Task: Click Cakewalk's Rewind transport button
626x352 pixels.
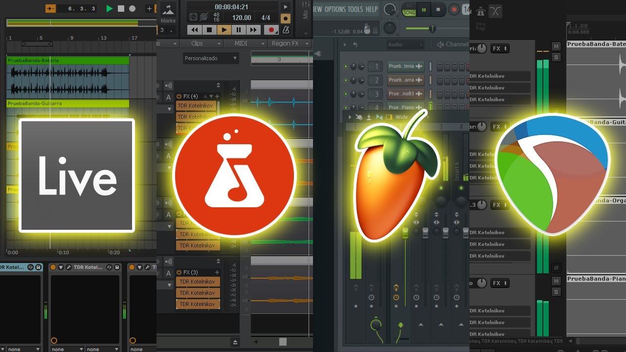Action: [x=195, y=30]
